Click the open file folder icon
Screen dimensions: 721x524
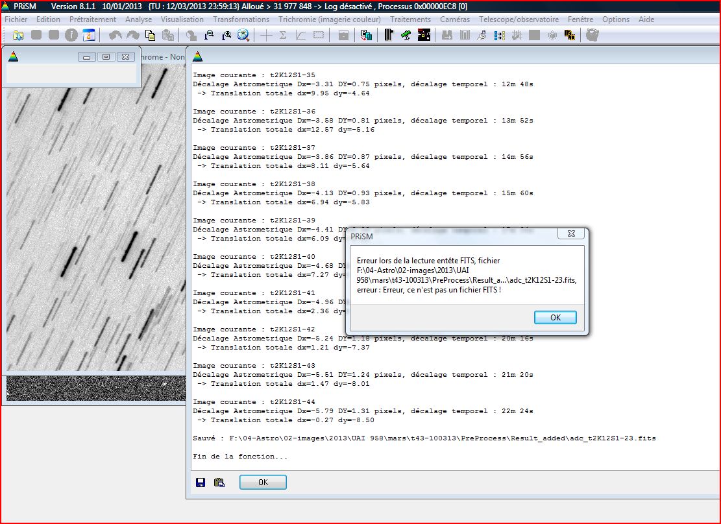pos(18,35)
